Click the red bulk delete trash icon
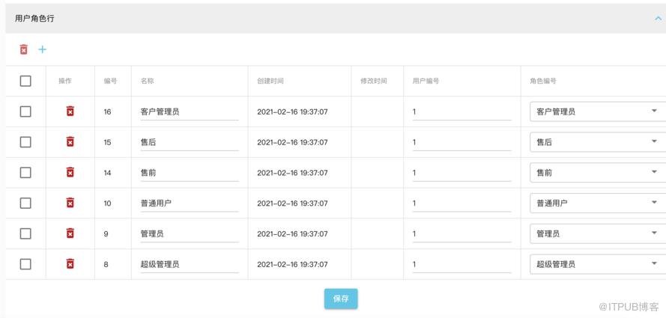Viewport: 666px width, 318px height. (x=24, y=49)
